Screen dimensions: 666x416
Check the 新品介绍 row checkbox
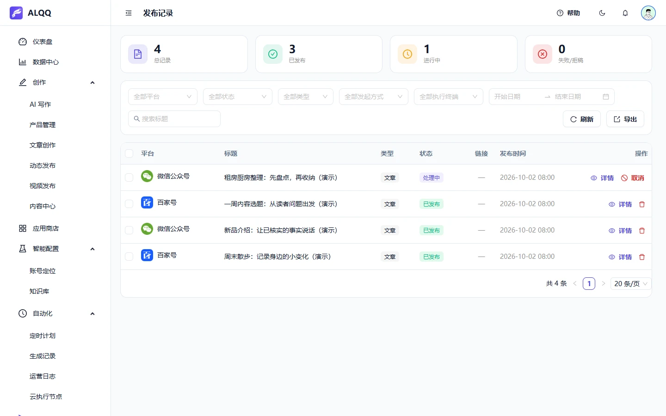click(129, 230)
